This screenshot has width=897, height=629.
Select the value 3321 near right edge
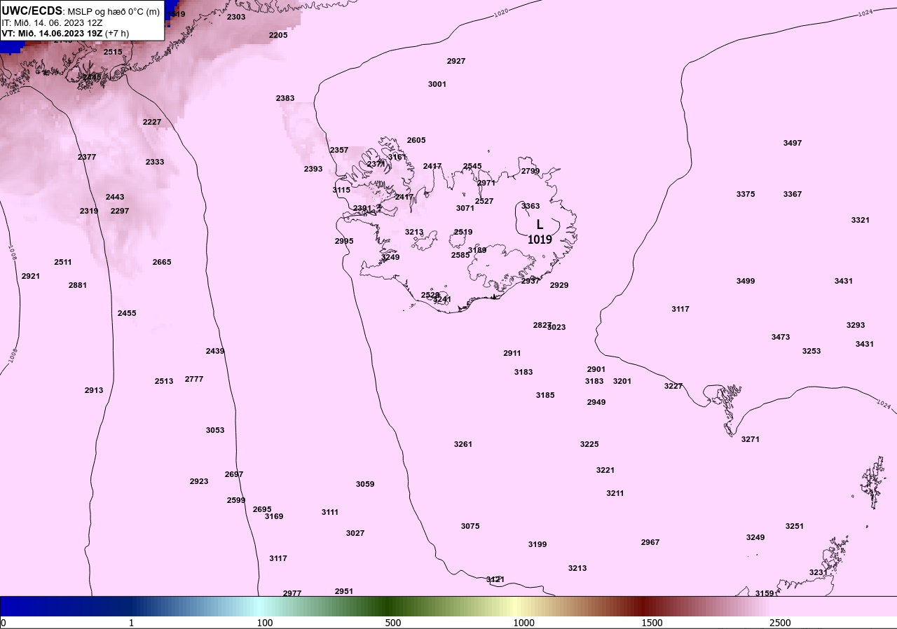click(861, 220)
